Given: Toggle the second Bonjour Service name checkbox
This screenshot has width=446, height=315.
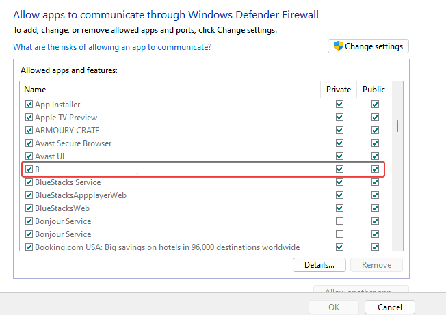Looking at the screenshot, I should coord(29,234).
